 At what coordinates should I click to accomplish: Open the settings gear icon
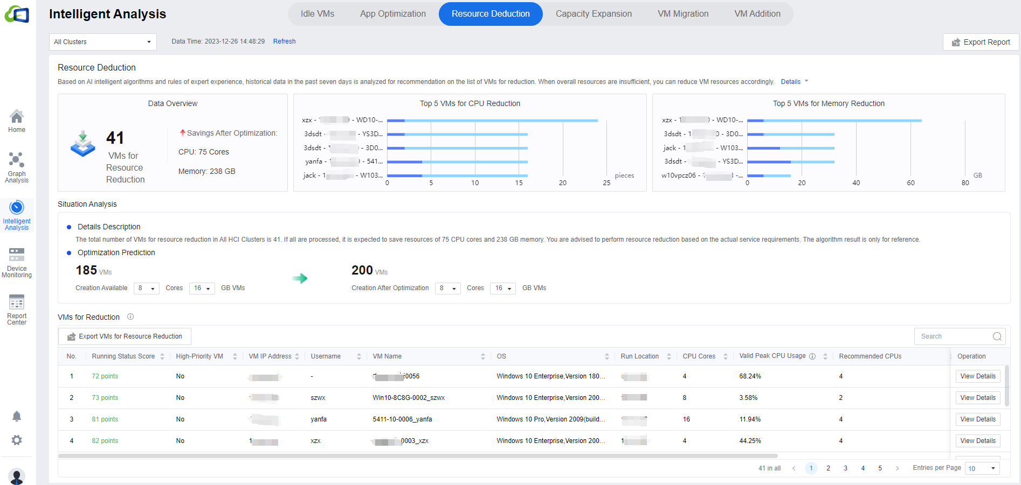[x=17, y=440]
